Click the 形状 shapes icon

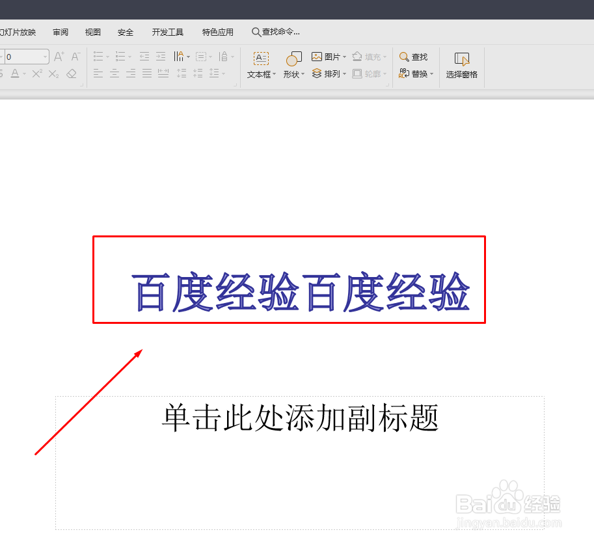point(293,59)
